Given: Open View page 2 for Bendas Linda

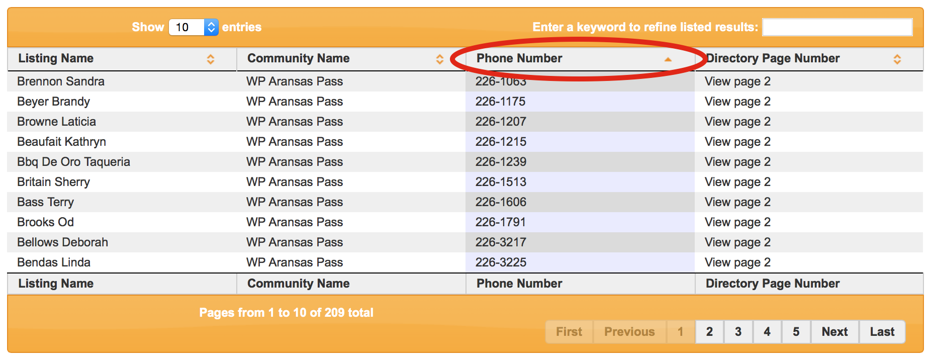Looking at the screenshot, I should 737,262.
